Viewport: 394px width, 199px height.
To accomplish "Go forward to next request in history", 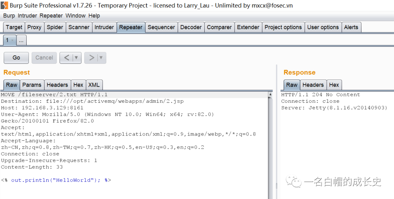I will 91,58.
